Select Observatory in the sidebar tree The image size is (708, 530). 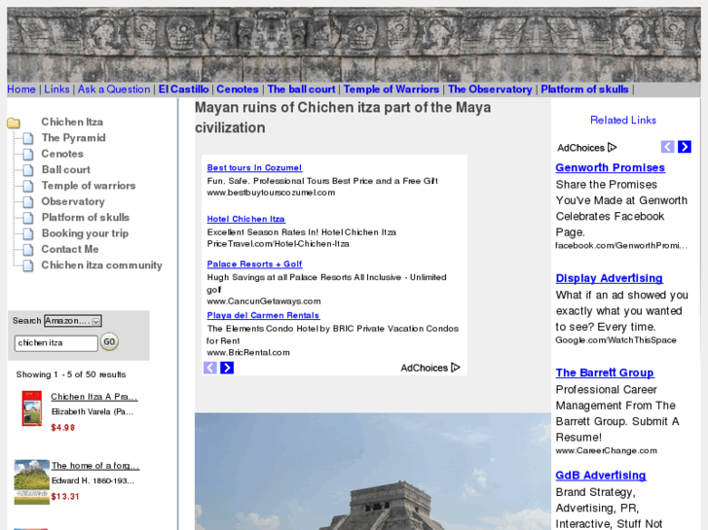click(73, 201)
